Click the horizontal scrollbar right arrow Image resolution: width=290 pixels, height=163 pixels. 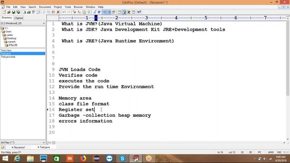pyautogui.click(x=284, y=143)
